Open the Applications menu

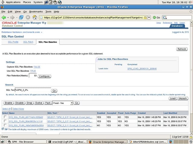pos(13,2)
